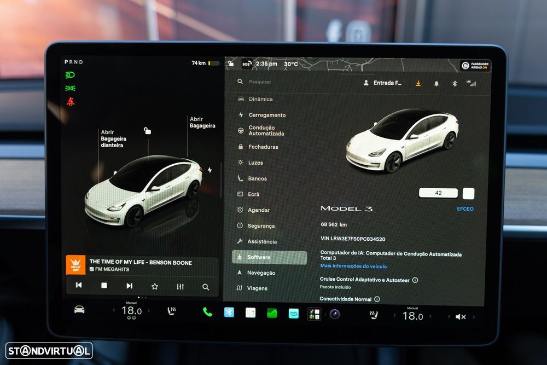
Task: Tap the 30°C outside temperature
Action: point(291,64)
